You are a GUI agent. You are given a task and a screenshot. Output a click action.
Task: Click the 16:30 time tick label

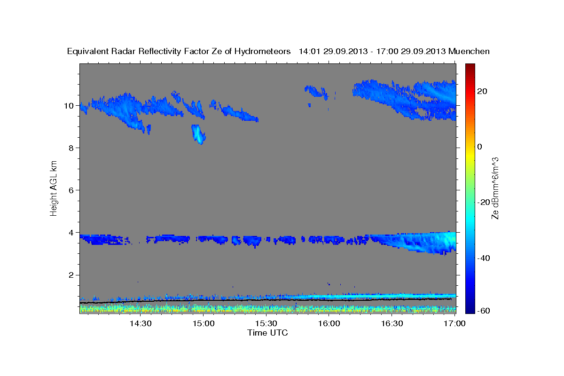pos(392,323)
